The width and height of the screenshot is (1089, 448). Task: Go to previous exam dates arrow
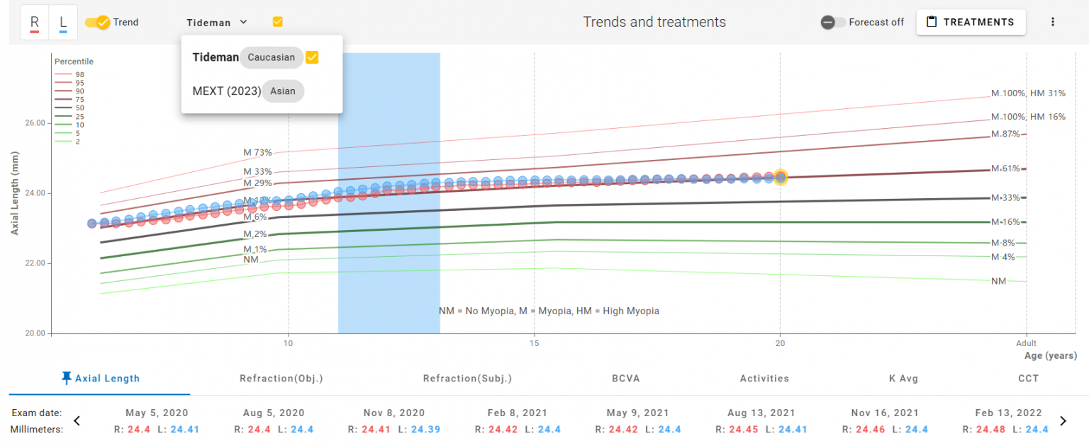click(77, 421)
